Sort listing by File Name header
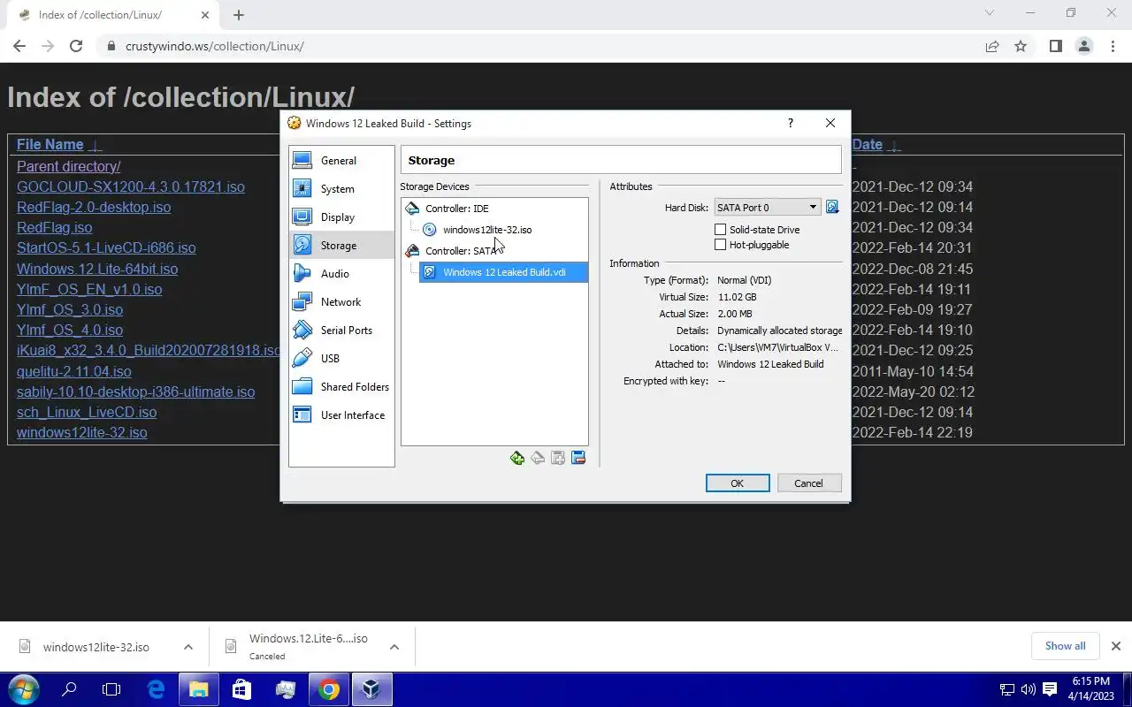This screenshot has height=707, width=1132. pos(50,145)
